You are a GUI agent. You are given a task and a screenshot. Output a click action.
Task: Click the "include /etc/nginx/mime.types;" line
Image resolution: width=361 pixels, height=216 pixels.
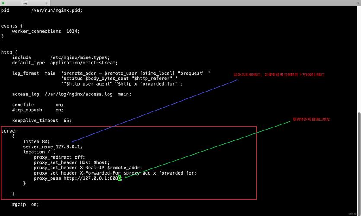pos(61,57)
